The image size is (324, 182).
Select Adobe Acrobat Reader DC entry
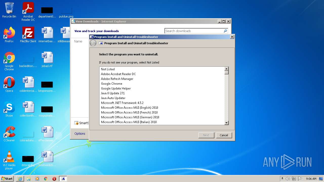click(162, 74)
